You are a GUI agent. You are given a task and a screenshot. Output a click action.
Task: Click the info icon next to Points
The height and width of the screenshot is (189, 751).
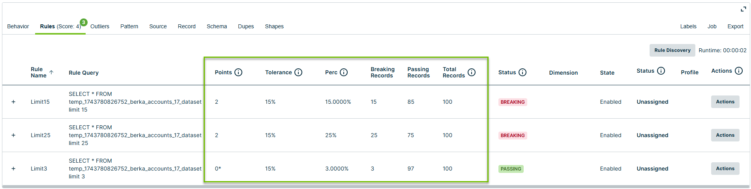coord(238,72)
